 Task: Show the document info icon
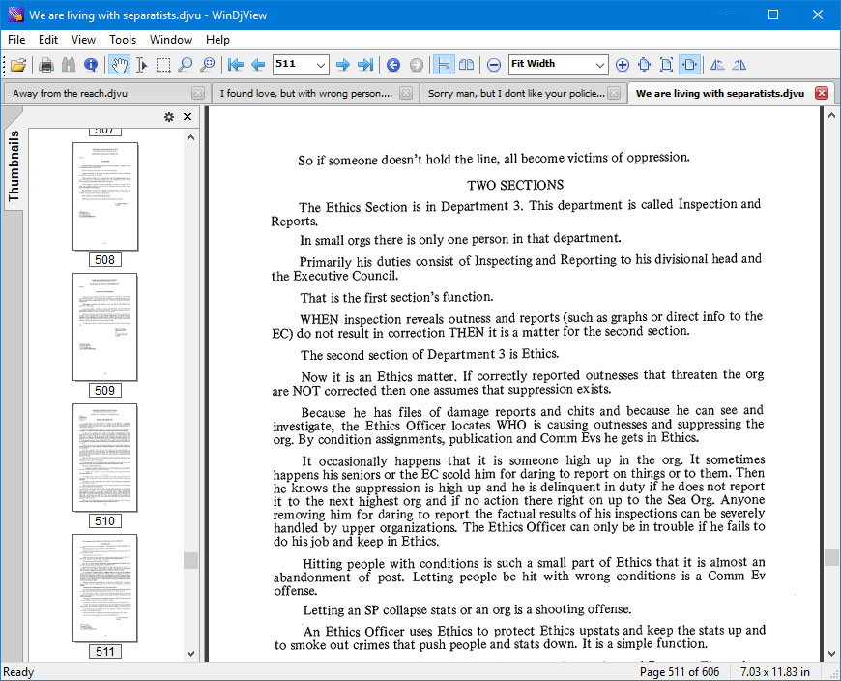(x=91, y=65)
